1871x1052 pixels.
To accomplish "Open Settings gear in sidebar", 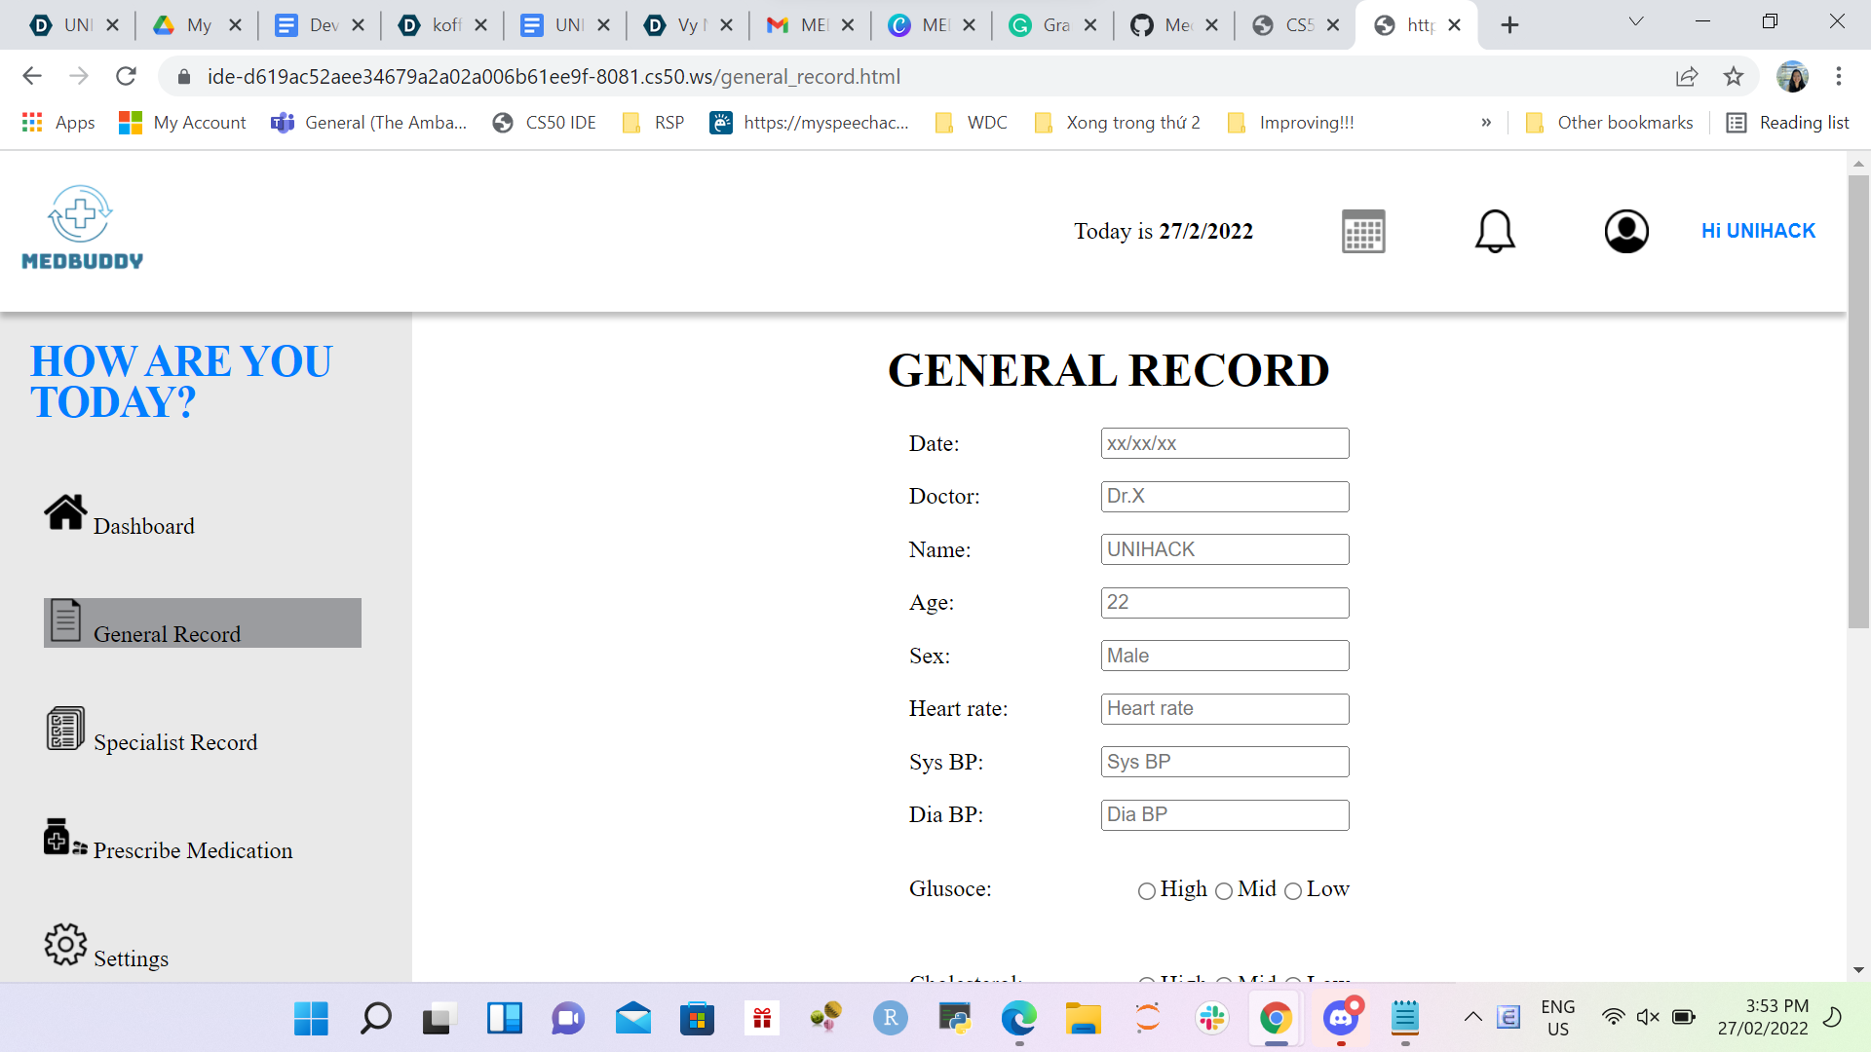I will [65, 945].
